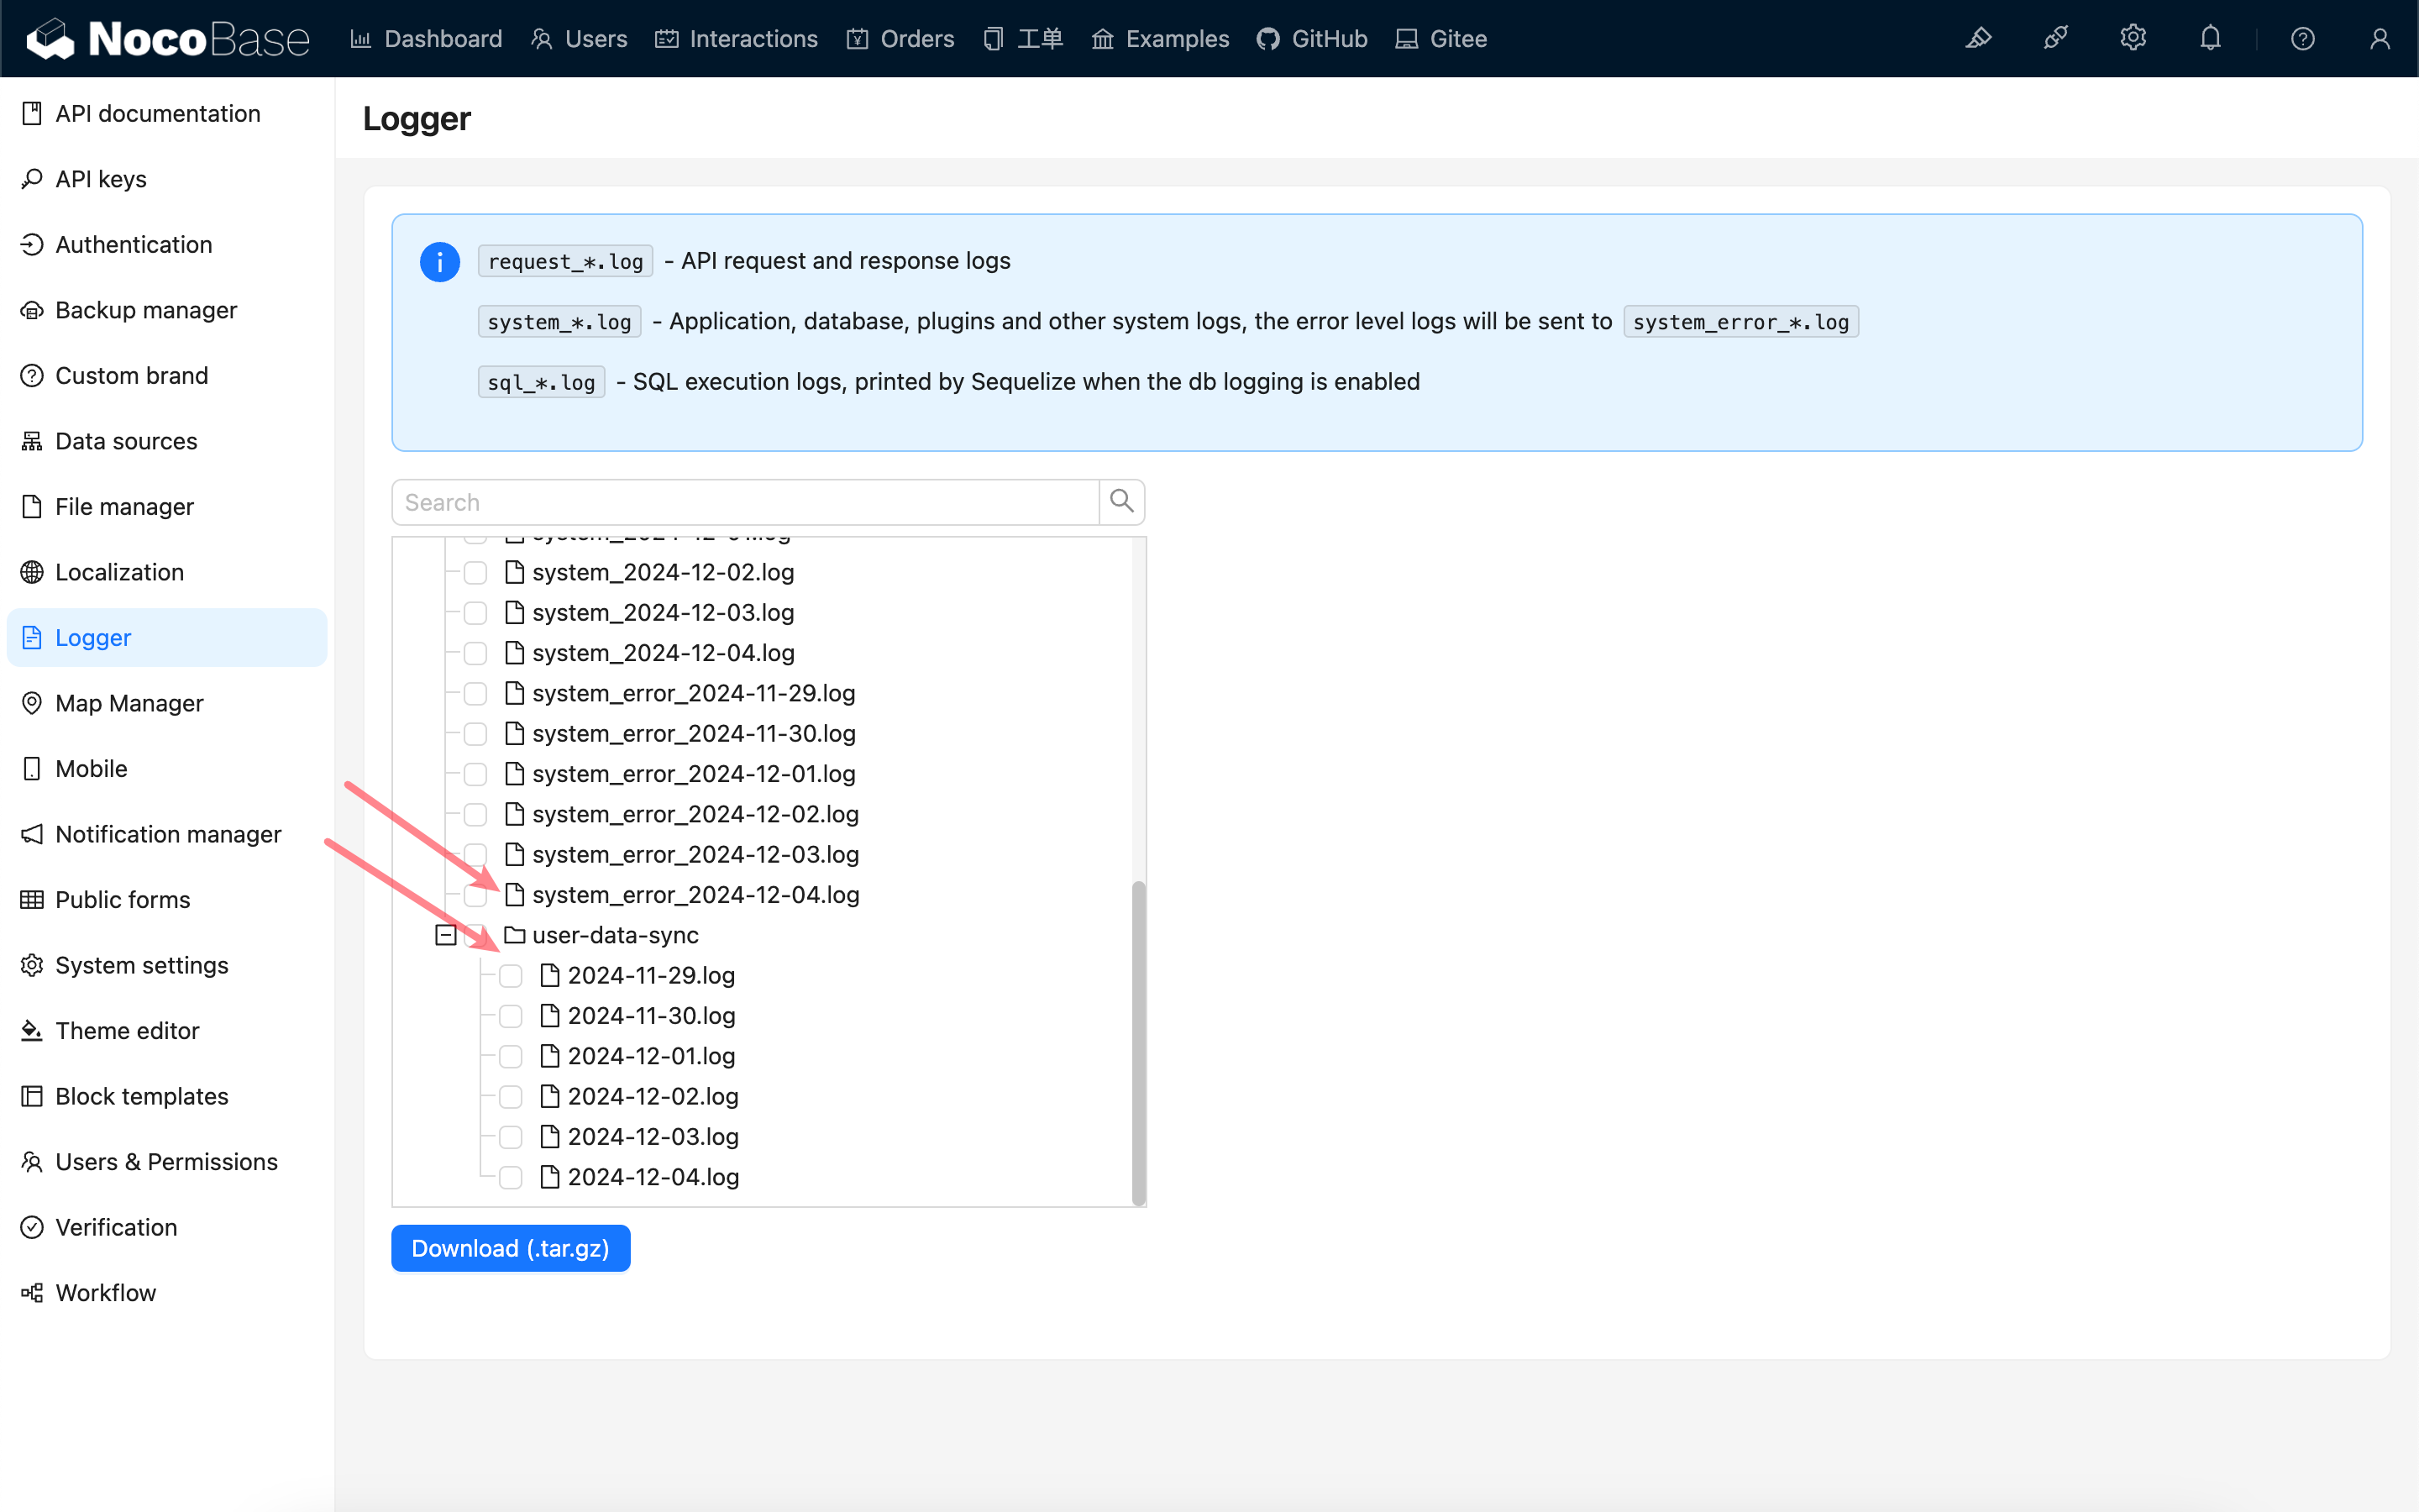Open the Backup manager settings page
The width and height of the screenshot is (2419, 1512).
(x=146, y=310)
